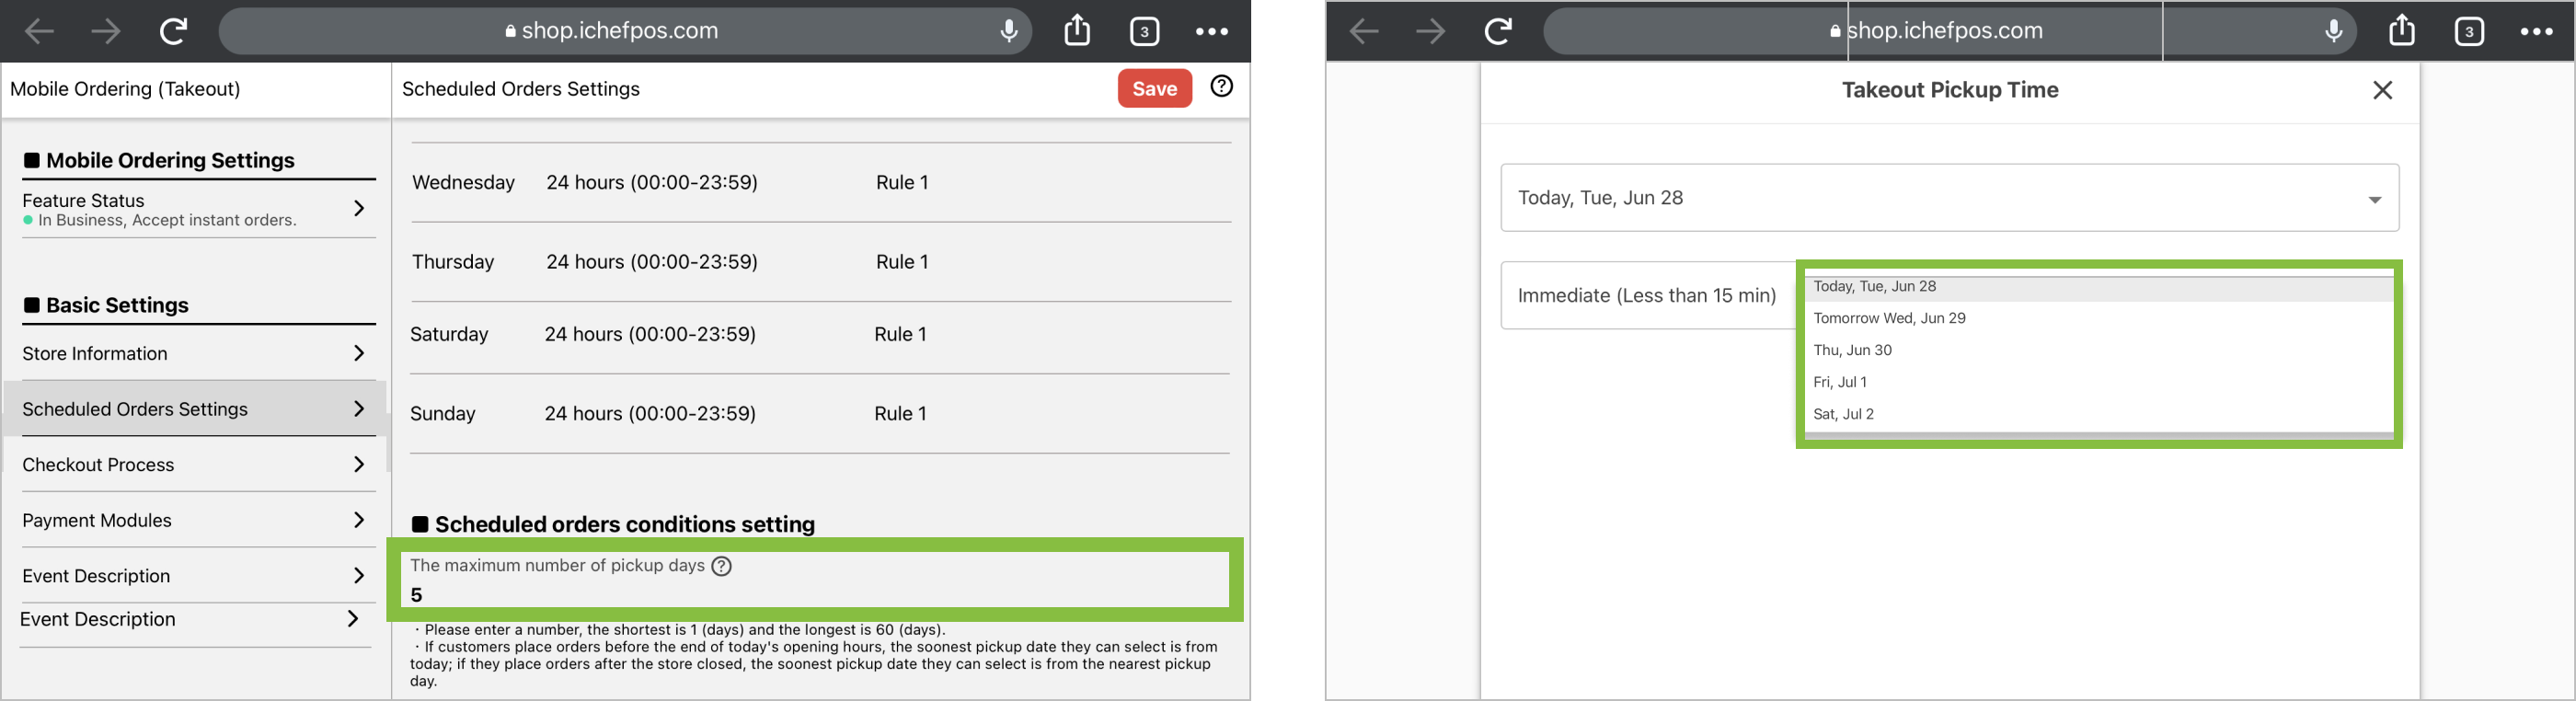2576x701 pixels.
Task: Pick 'Sat, Jul 2' in the date list
Action: [1843, 414]
